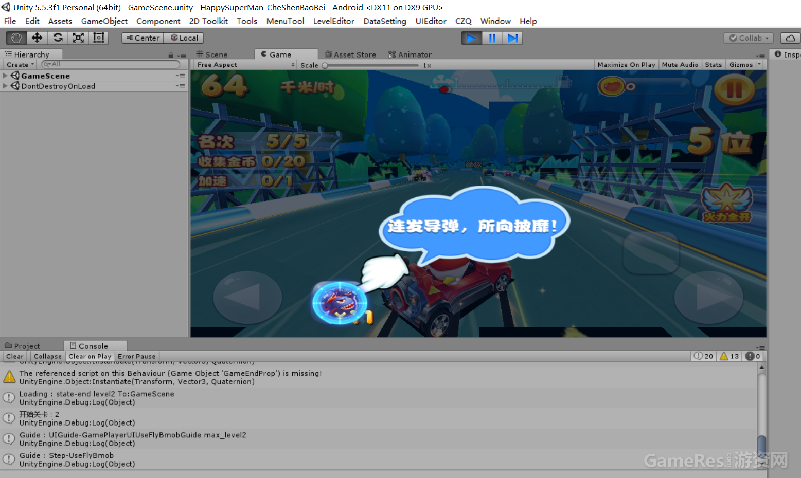
Task: Open the Collab dropdown
Action: tap(749, 38)
